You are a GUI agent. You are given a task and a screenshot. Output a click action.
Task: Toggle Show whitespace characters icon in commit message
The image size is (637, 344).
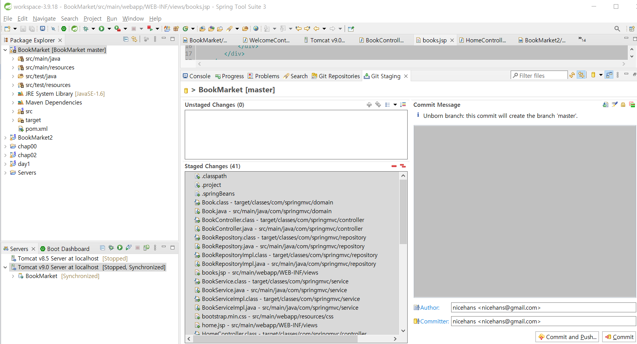tap(632, 104)
